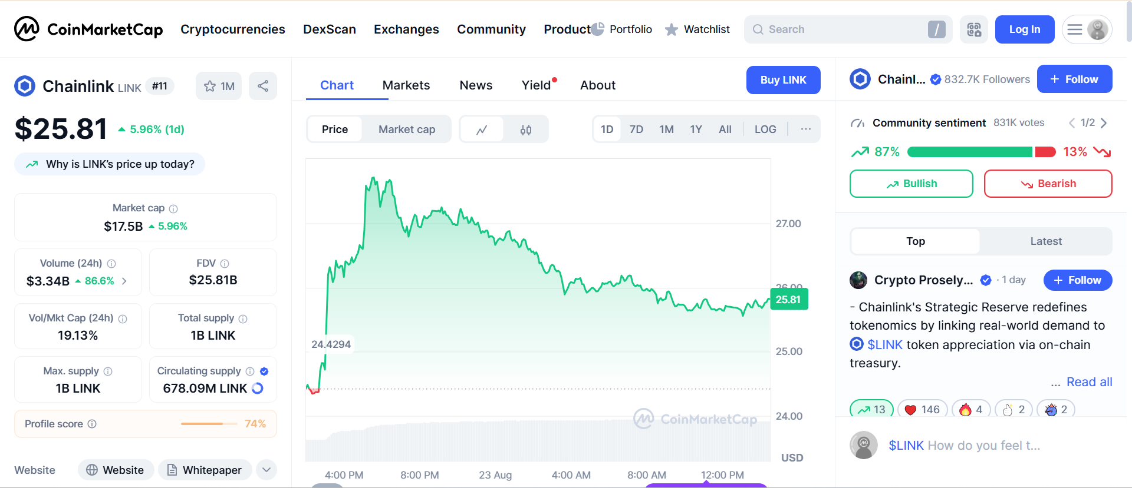
Task: Vote Bullish on community sentiment
Action: (911, 184)
